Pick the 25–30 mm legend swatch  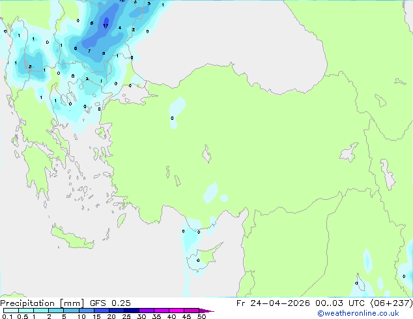[132, 311]
